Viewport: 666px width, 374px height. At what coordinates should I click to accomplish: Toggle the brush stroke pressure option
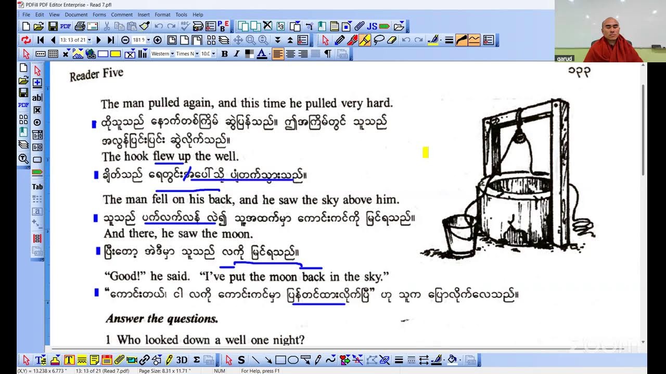pos(461,40)
